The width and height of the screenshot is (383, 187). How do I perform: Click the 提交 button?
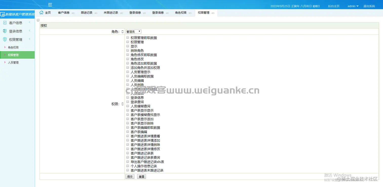[x=130, y=177]
